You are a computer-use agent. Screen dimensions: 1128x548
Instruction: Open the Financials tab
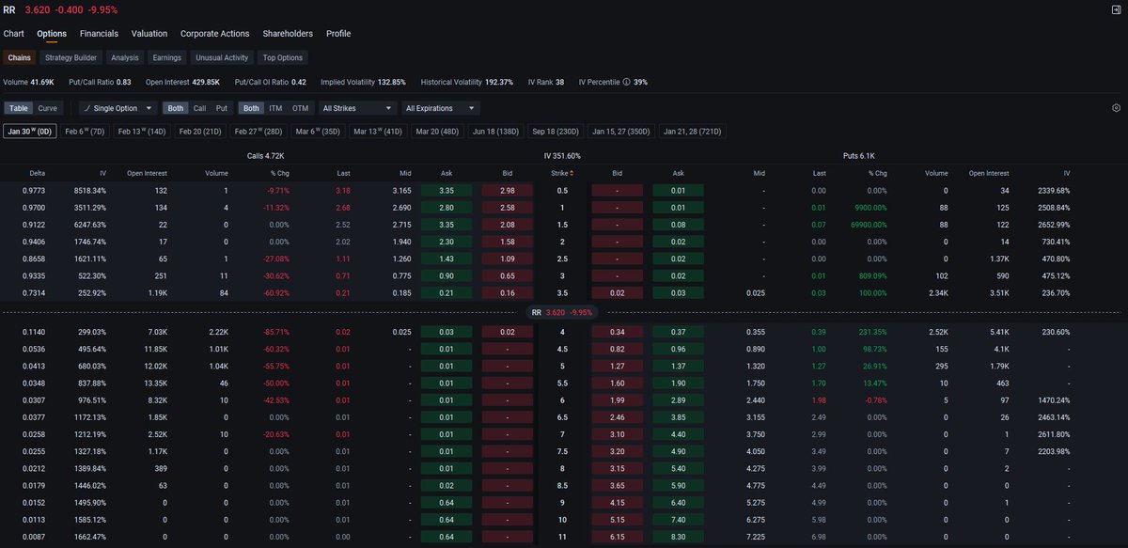(100, 34)
